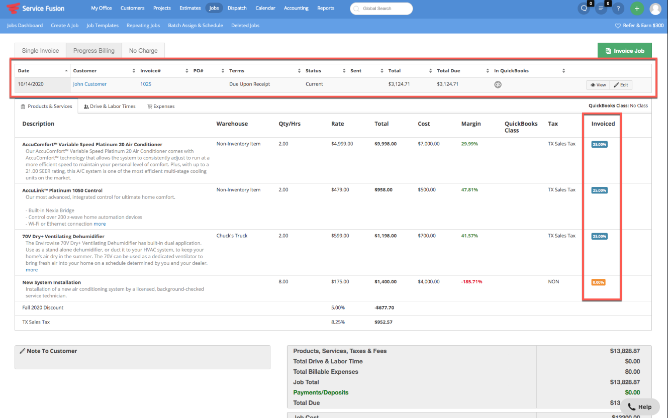
Task: Open the Dispatch menu
Action: click(x=237, y=8)
